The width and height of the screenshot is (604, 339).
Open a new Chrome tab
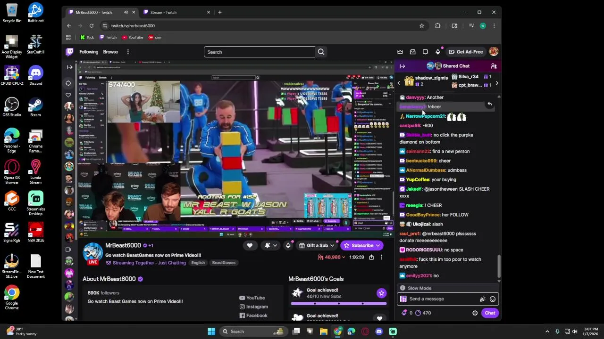tap(220, 12)
